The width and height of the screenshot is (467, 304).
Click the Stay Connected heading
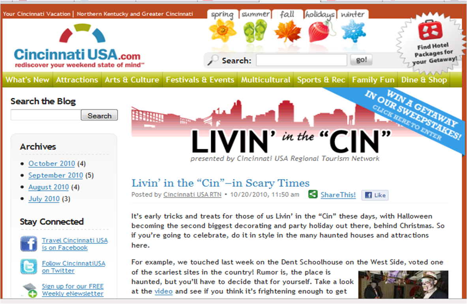pyautogui.click(x=52, y=221)
